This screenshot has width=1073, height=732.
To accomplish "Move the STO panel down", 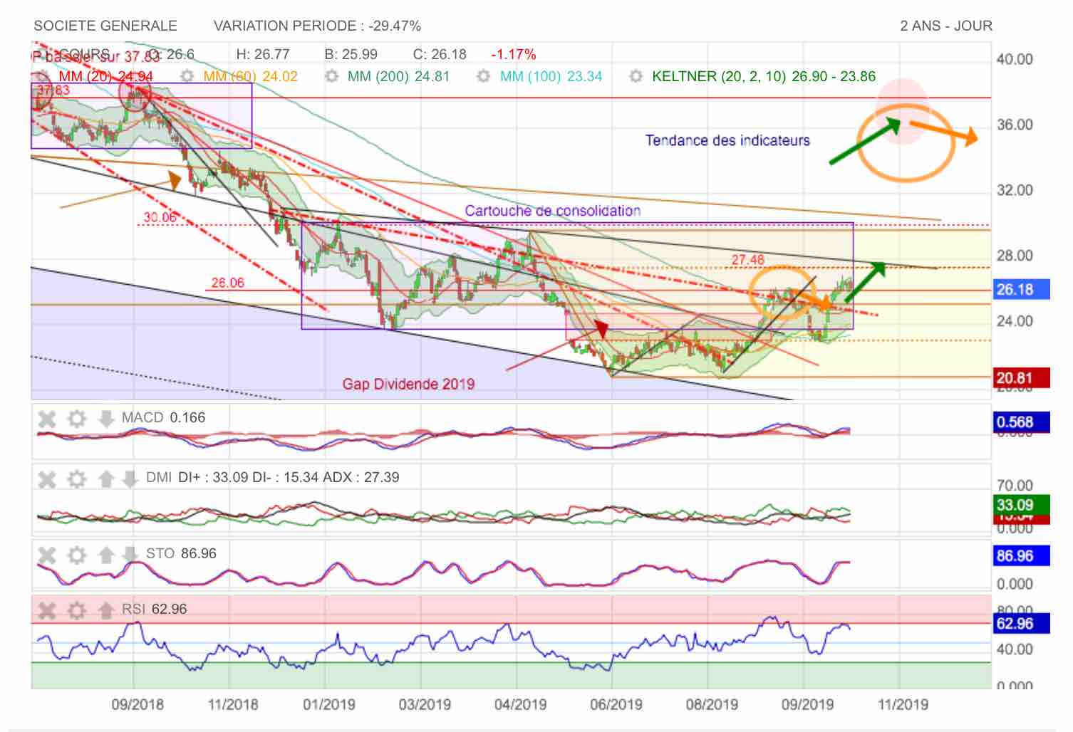I will click(130, 555).
